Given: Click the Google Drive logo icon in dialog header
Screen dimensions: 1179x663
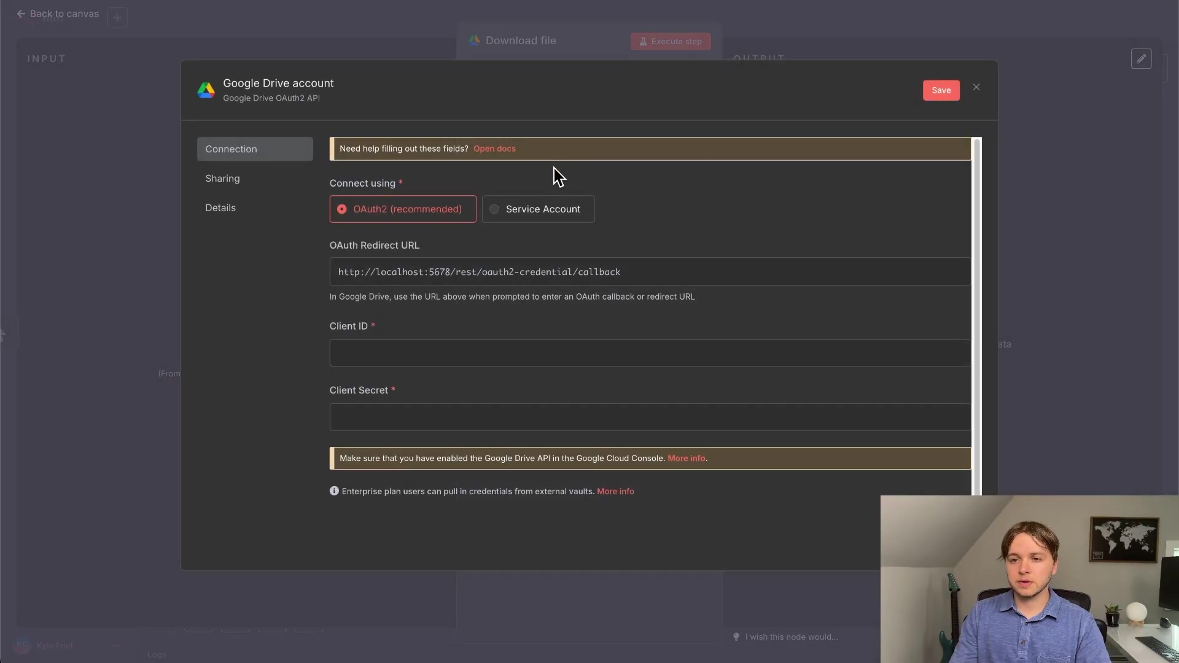Looking at the screenshot, I should 206,90.
